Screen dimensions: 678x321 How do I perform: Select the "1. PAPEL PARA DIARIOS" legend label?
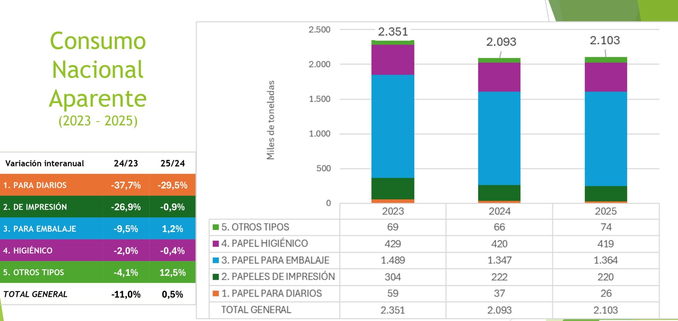pyautogui.click(x=272, y=293)
